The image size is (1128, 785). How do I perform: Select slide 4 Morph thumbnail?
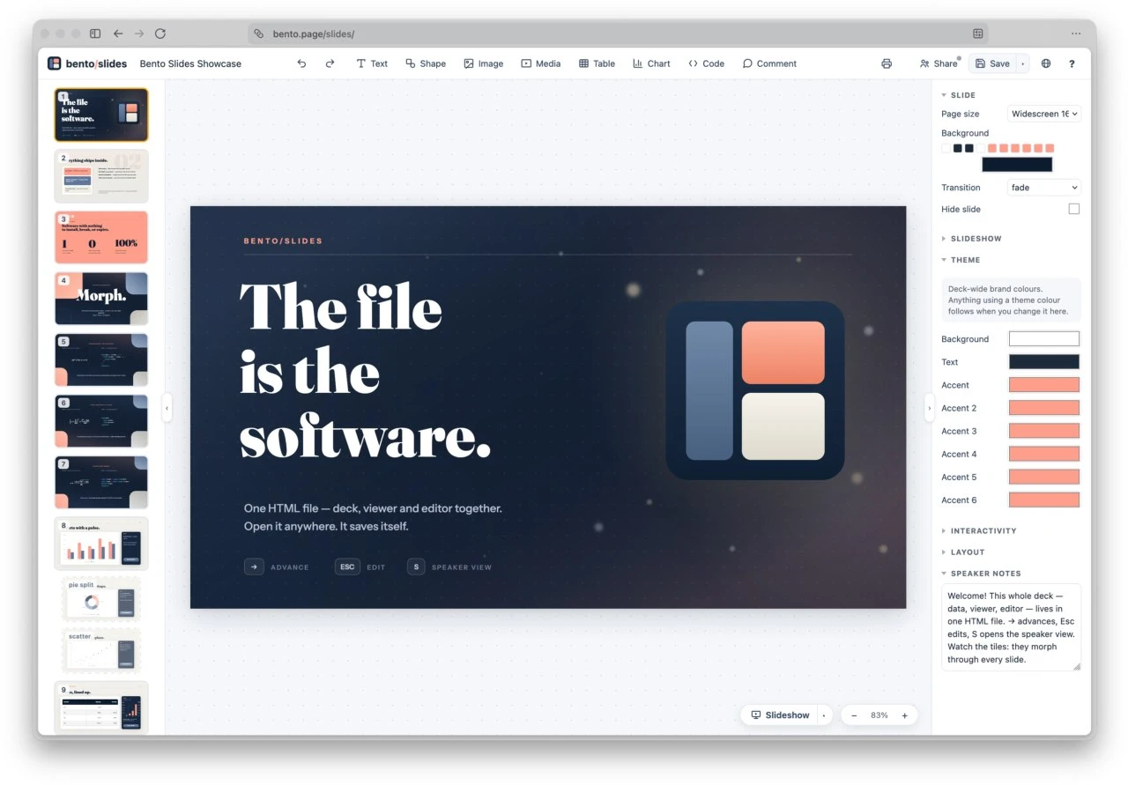[101, 299]
